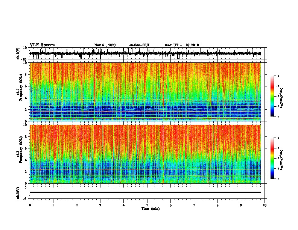298x230 pixels.
Task: Click the "2" kHz tick of ch.2 spectrogram
Action: click(x=26, y=172)
